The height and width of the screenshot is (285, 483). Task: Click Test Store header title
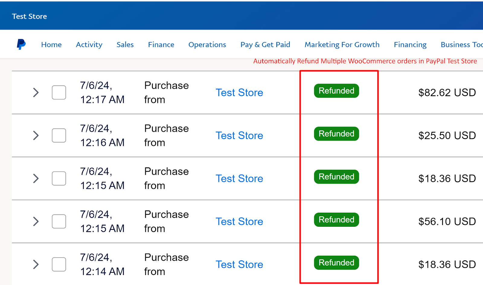pyautogui.click(x=29, y=16)
